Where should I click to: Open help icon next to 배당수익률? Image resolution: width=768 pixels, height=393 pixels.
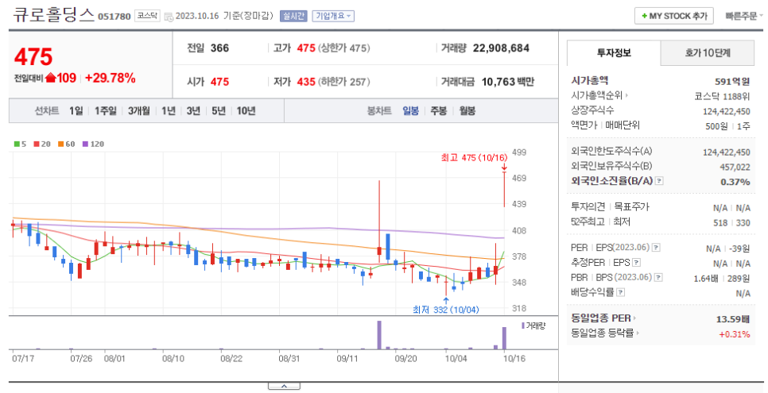(621, 293)
